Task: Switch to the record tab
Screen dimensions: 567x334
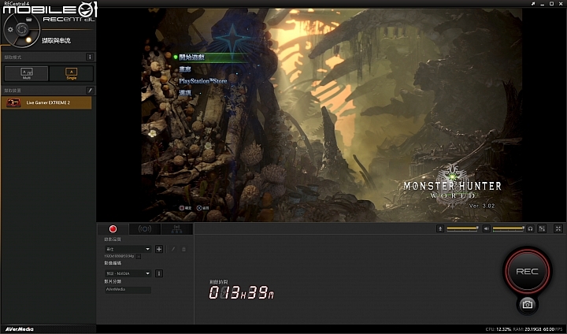Action: pyautogui.click(x=113, y=228)
